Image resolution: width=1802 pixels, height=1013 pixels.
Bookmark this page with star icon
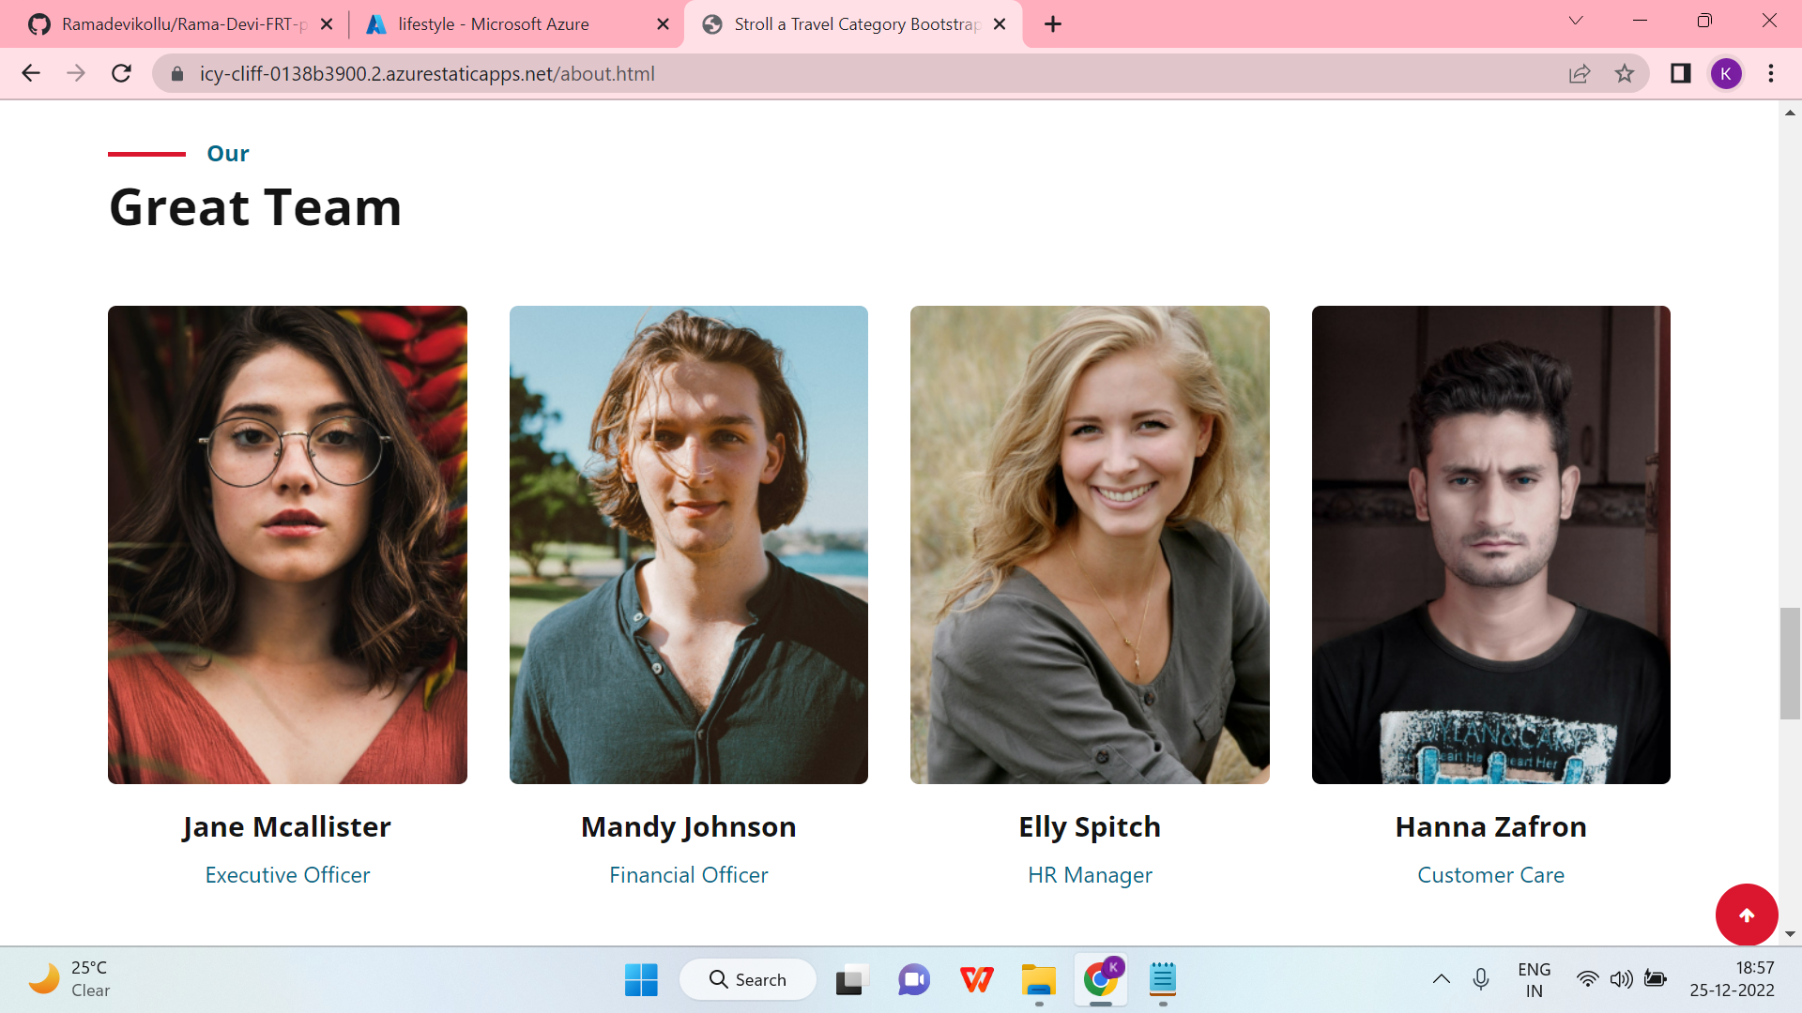coord(1625,73)
